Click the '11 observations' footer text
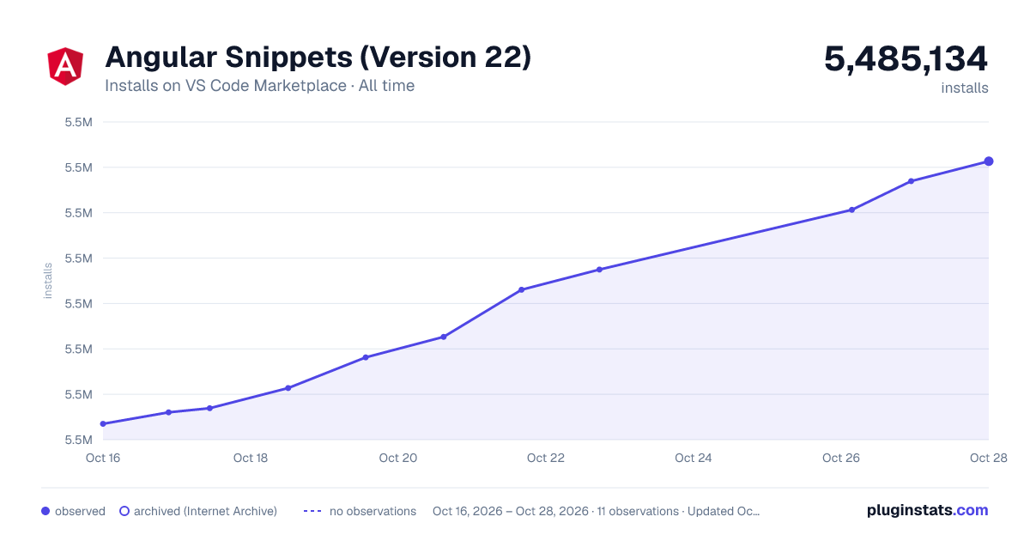Image resolution: width=1030 pixels, height=541 pixels. 639,511
